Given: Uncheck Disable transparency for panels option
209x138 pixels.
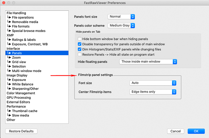Looking at the screenshot, I should tap(80, 44).
